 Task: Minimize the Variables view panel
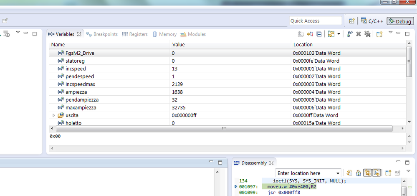click(398, 33)
